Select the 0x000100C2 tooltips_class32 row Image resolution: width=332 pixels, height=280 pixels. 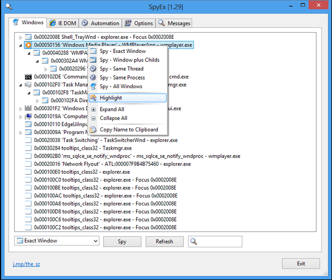point(101,227)
